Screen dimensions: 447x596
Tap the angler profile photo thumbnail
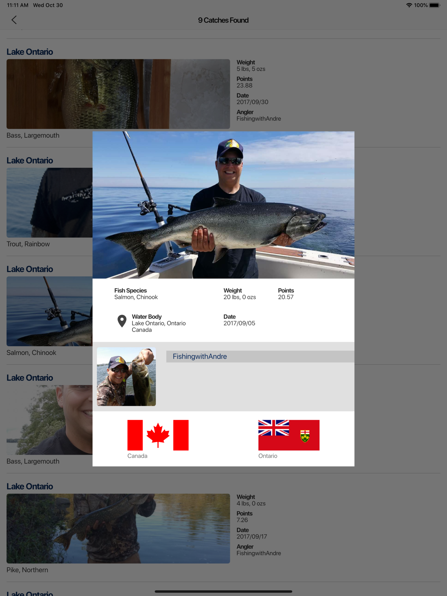(126, 376)
